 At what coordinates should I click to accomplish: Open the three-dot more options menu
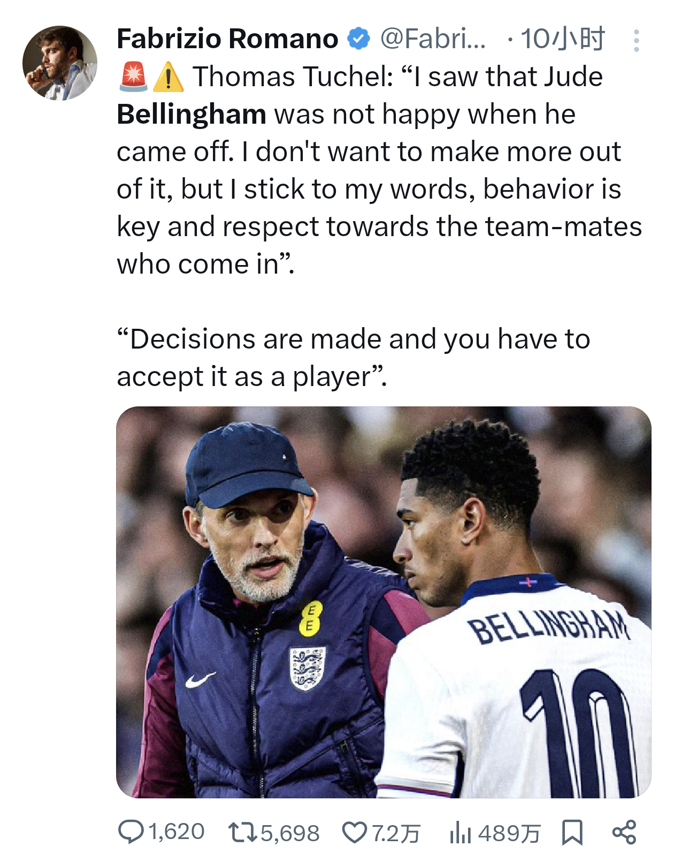pyautogui.click(x=635, y=41)
